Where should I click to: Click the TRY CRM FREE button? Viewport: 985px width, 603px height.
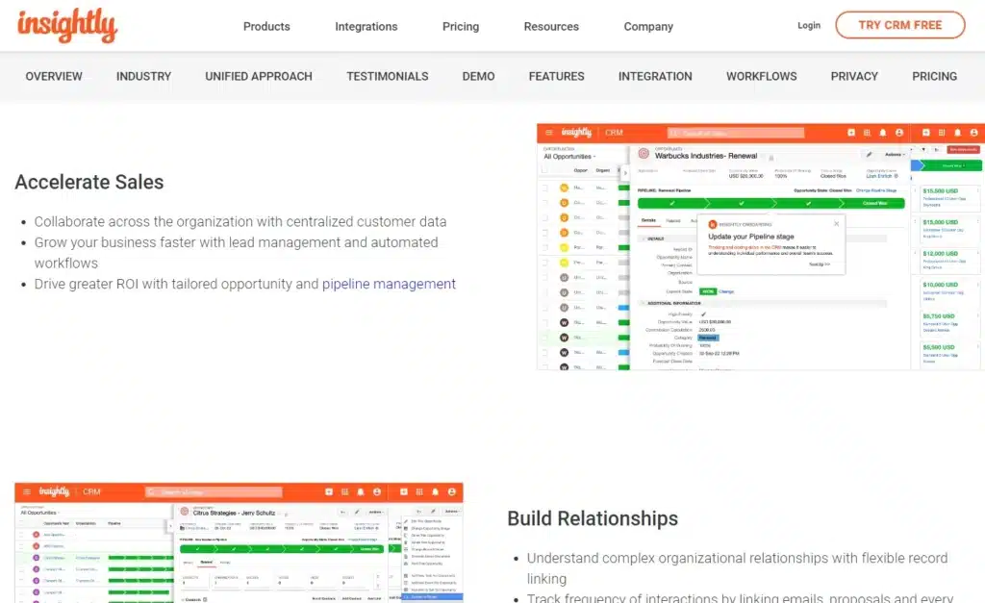click(900, 25)
